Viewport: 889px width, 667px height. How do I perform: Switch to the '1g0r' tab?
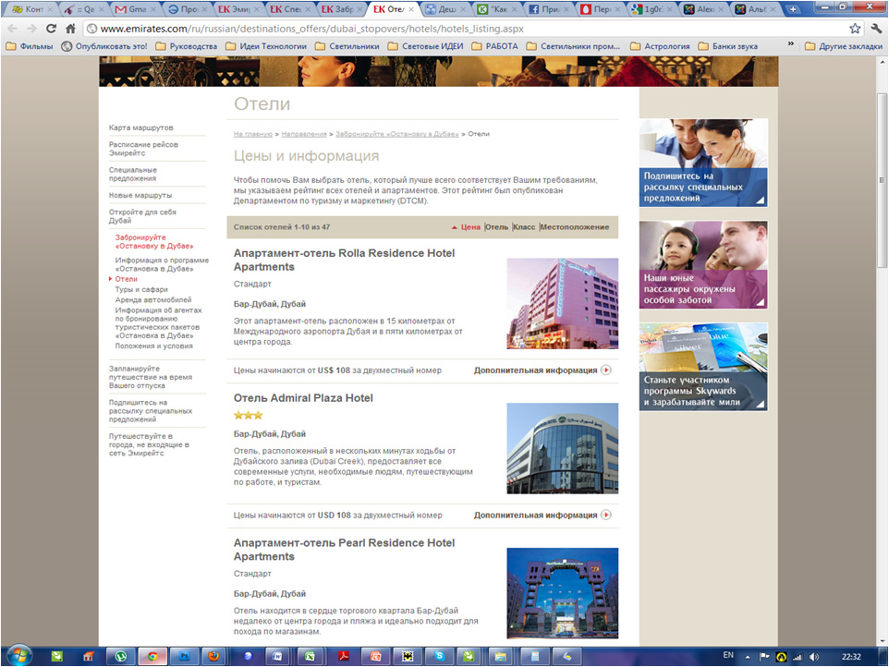[x=651, y=9]
